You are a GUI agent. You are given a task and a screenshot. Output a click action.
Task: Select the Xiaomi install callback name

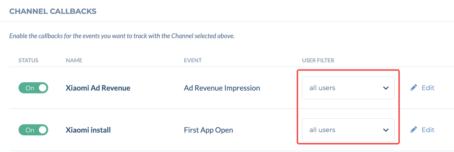point(88,130)
